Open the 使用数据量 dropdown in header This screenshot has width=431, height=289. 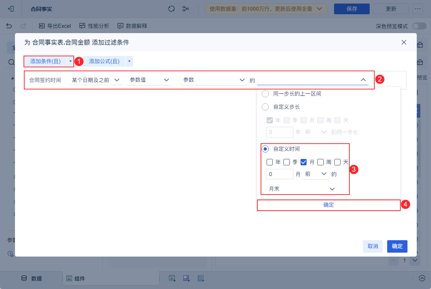pos(266,9)
